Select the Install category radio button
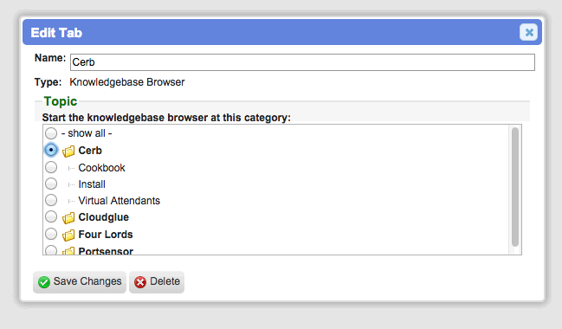The height and width of the screenshot is (329, 562). 51,184
